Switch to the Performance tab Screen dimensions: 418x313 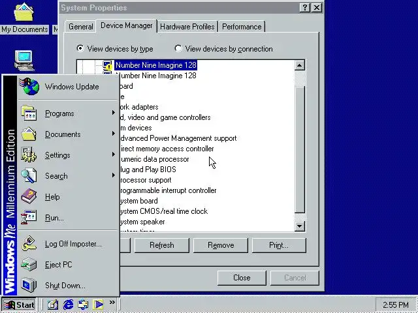(x=242, y=27)
